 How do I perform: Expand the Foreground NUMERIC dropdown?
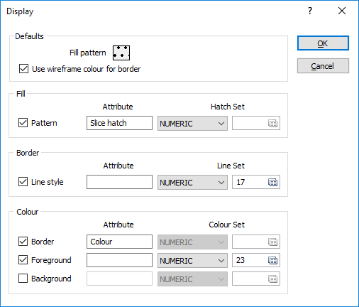click(192, 260)
